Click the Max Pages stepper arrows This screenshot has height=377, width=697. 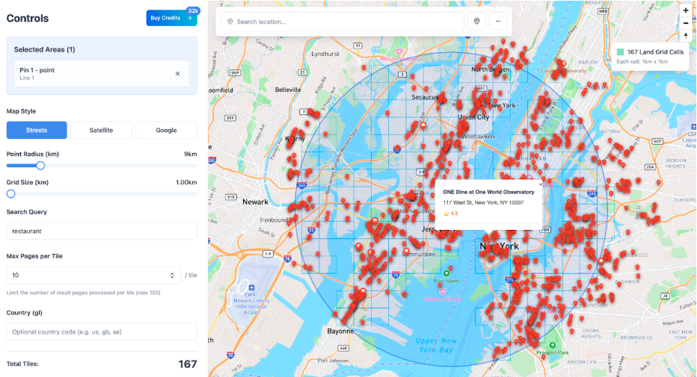click(172, 275)
